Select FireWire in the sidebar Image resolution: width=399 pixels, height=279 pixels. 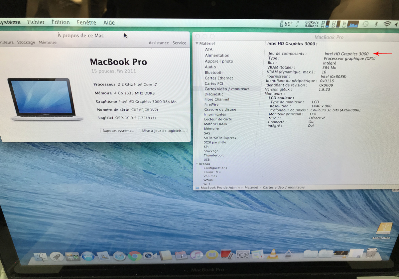click(x=211, y=104)
